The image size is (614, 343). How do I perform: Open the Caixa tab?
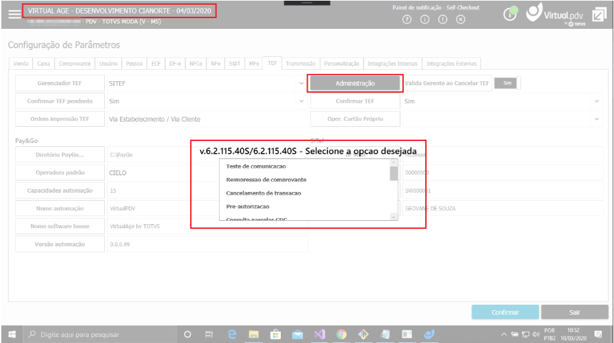(44, 64)
